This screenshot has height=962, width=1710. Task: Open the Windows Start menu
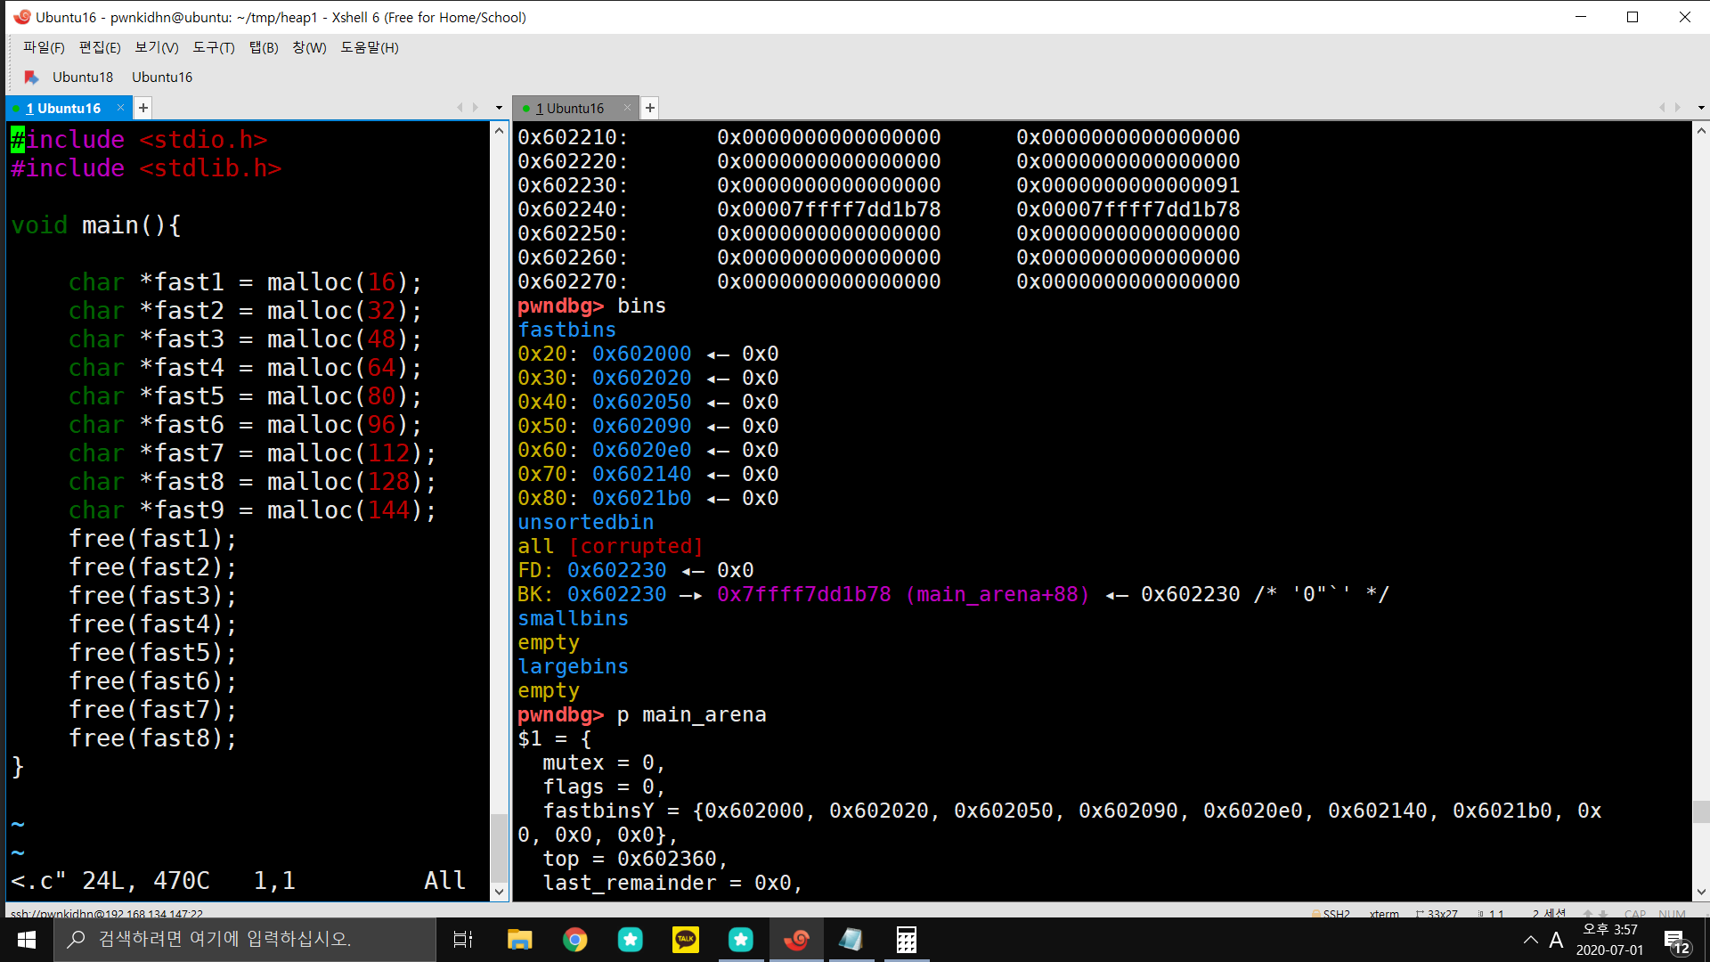(27, 940)
